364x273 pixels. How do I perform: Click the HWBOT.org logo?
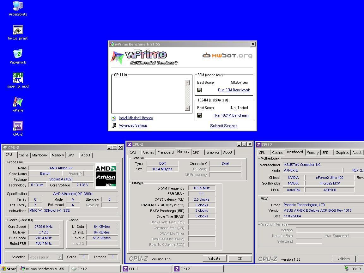pyautogui.click(x=227, y=56)
